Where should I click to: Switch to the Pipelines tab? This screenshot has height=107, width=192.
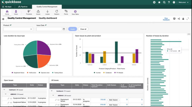pos(23,7)
